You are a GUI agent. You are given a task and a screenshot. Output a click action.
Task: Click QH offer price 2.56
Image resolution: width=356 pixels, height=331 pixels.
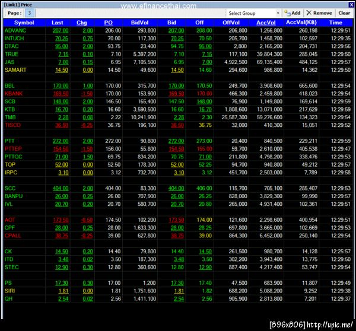[x=207, y=299]
